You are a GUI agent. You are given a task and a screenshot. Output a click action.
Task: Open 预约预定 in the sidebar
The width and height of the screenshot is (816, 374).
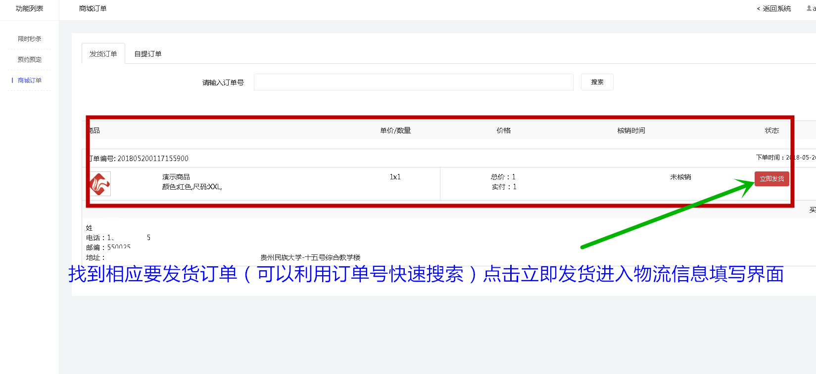[x=30, y=60]
